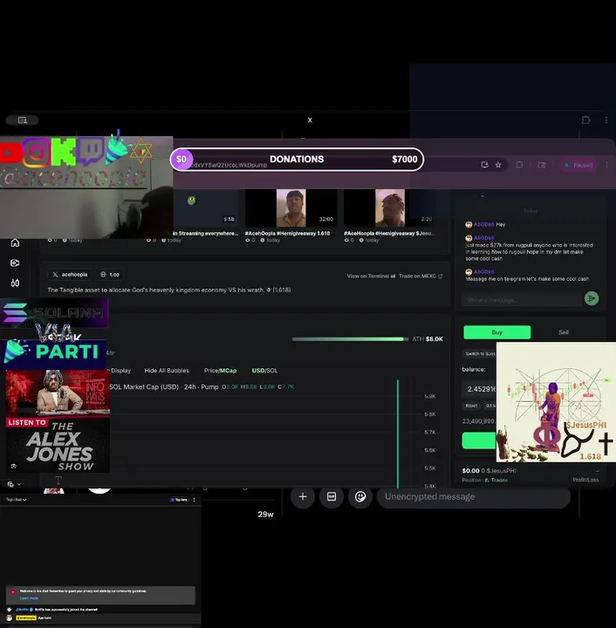Click the token description mentioning heavenly kingdom
The image size is (616, 628).
[x=169, y=290]
